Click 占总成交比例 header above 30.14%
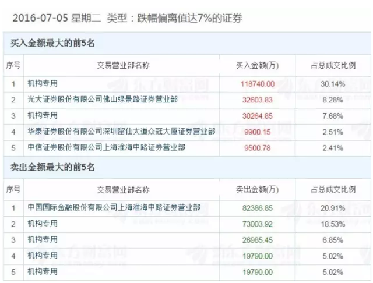 point(333,65)
